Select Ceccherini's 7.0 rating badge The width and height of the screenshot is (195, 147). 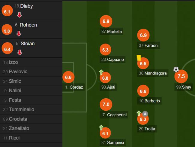(106, 104)
